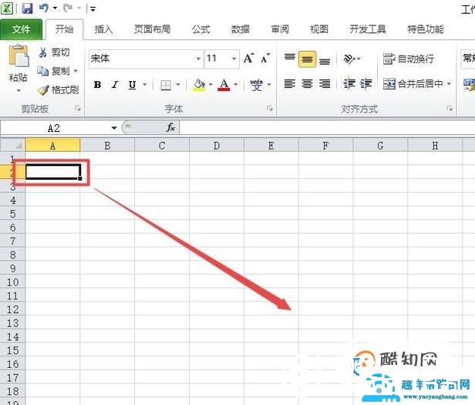Viewport: 475px width, 405px height.
Task: Click the increase indent icon
Action: [366, 83]
